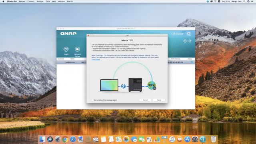Open Google Chrome from the Dock

(x=65, y=139)
